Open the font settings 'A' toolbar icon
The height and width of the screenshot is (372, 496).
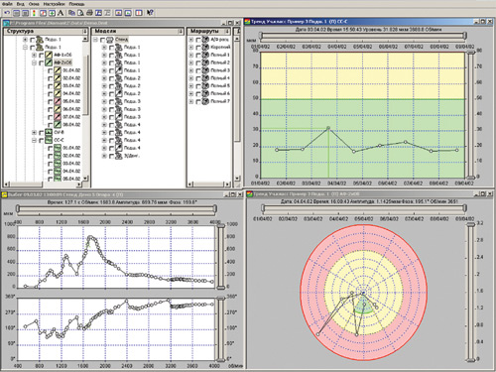(x=61, y=13)
